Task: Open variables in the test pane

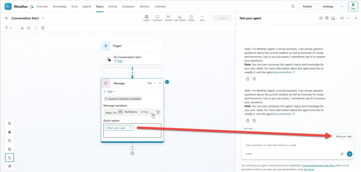Action: pyautogui.click(x=342, y=18)
